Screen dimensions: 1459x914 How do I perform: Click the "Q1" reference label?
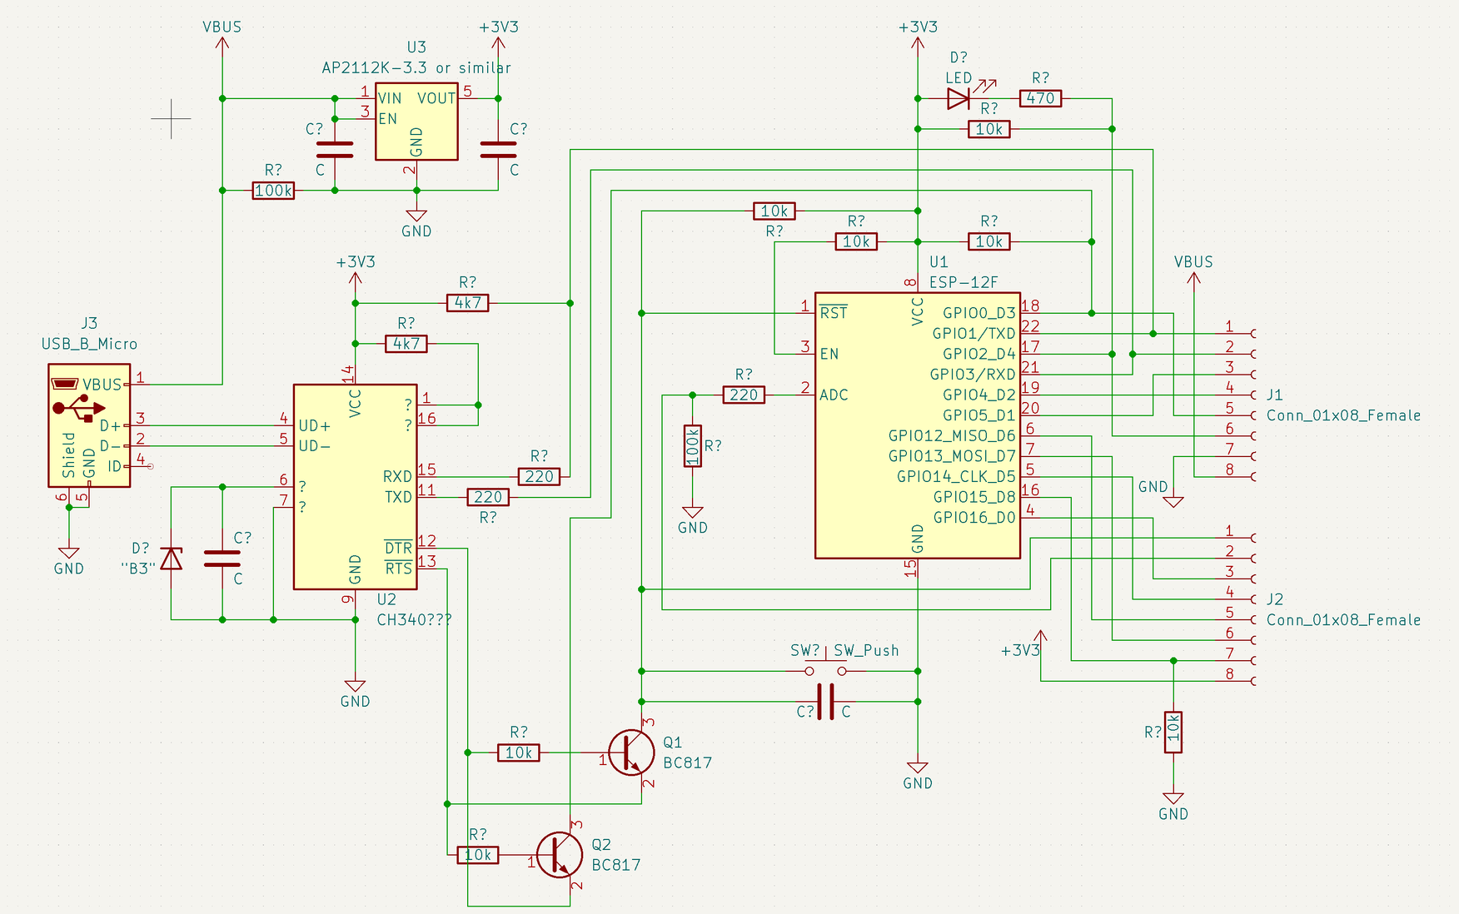[x=672, y=743]
